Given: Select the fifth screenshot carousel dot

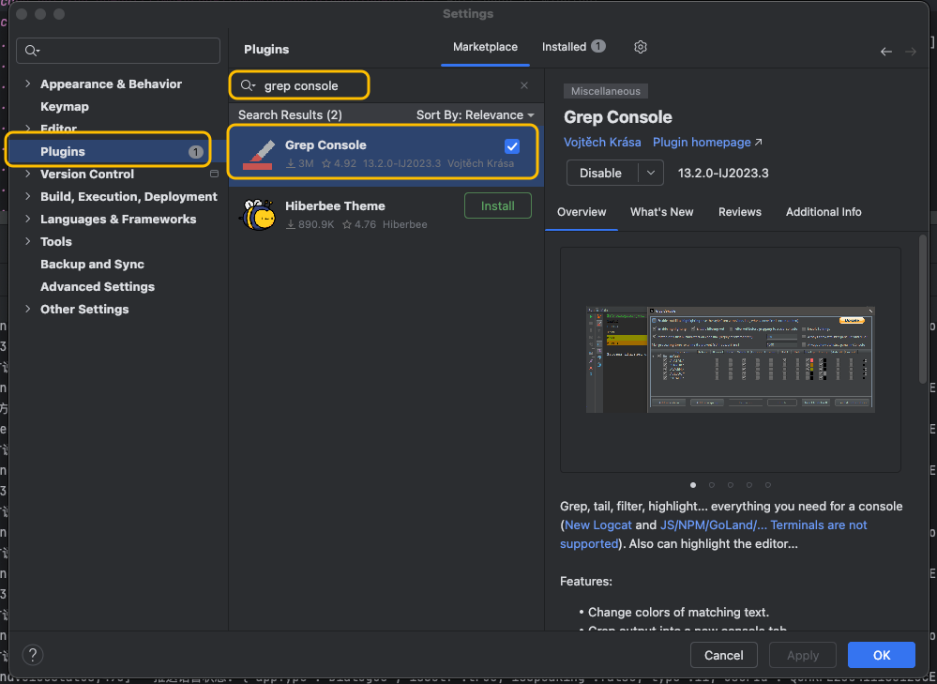Looking at the screenshot, I should point(768,485).
